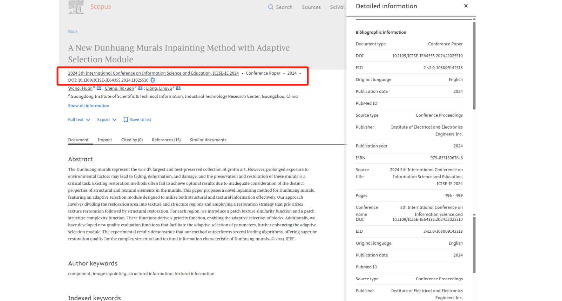Switch to the Cited by (0) tab
562x301 pixels.
click(132, 140)
